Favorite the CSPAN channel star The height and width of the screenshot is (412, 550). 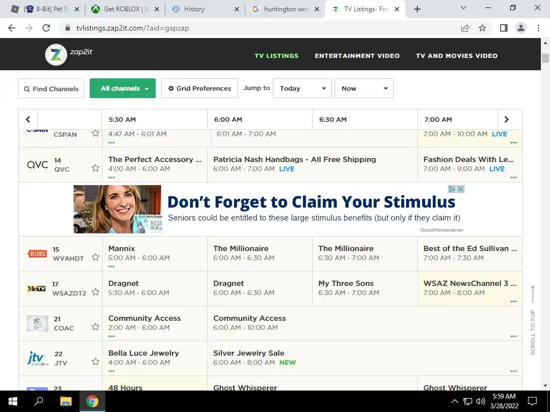tap(96, 134)
